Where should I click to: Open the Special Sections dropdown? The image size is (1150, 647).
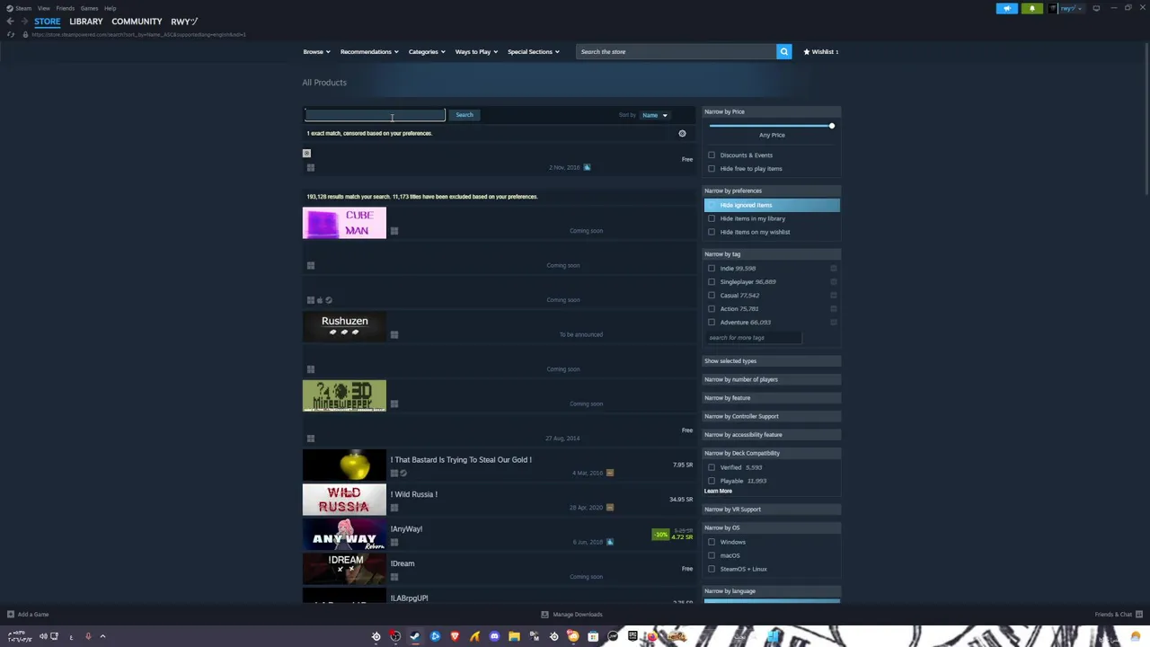pos(534,52)
